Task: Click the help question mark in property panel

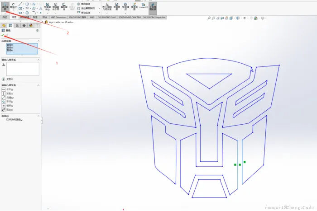Action: click(37, 30)
